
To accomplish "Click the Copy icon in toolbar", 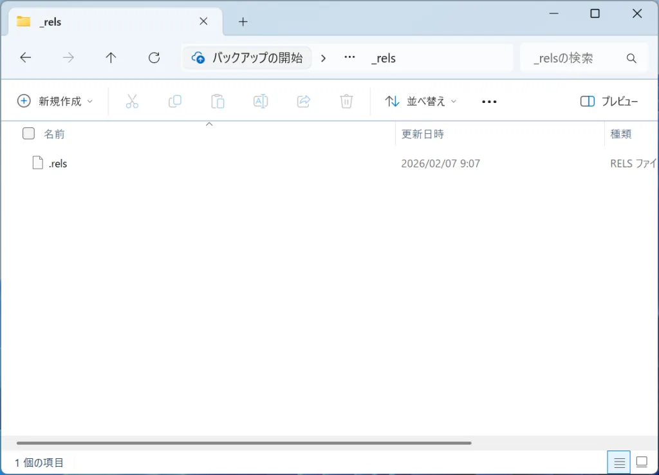I will pyautogui.click(x=174, y=101).
